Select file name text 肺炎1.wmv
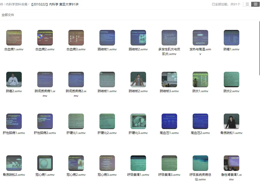The height and width of the screenshot is (183, 260). 200,91
